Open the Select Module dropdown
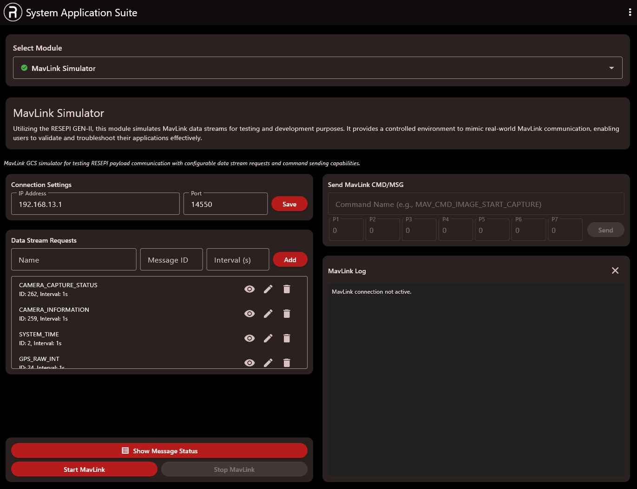The width and height of the screenshot is (637, 489). click(x=317, y=68)
